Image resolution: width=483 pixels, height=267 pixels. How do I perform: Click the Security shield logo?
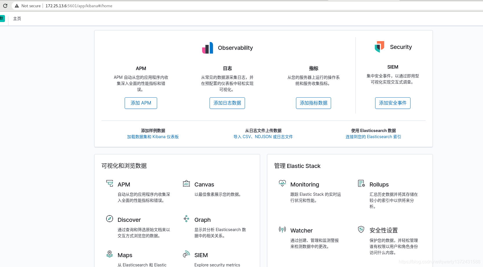coord(380,47)
